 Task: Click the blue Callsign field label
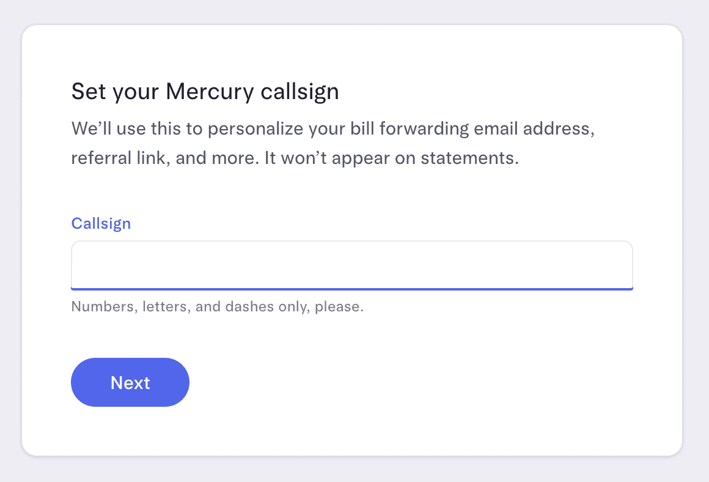pyautogui.click(x=101, y=223)
